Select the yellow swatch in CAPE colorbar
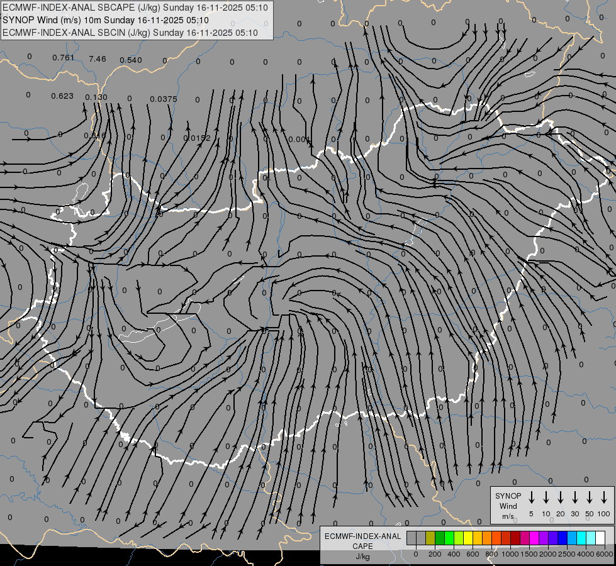This screenshot has height=566, width=616. click(x=468, y=538)
